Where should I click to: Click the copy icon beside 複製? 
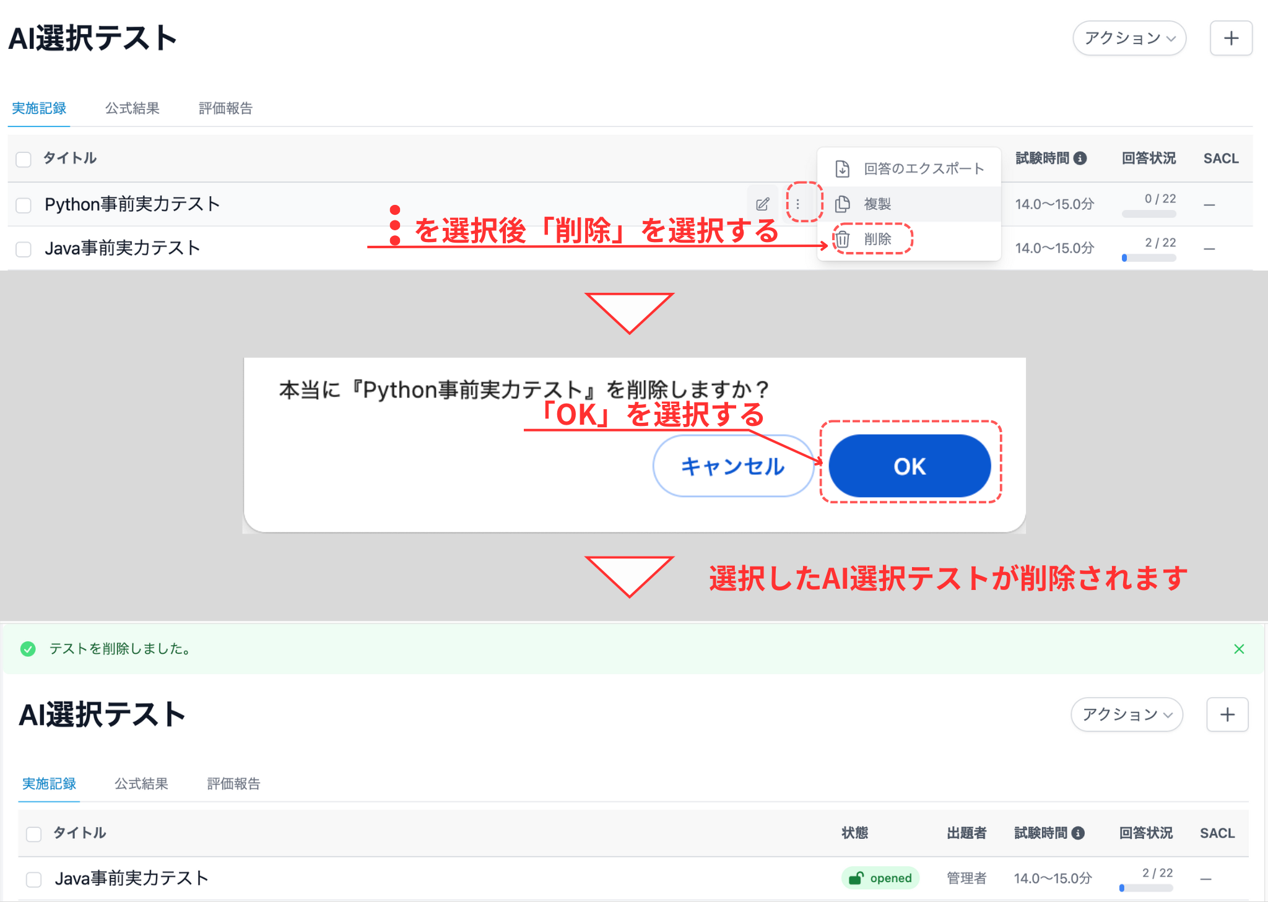pos(843,204)
